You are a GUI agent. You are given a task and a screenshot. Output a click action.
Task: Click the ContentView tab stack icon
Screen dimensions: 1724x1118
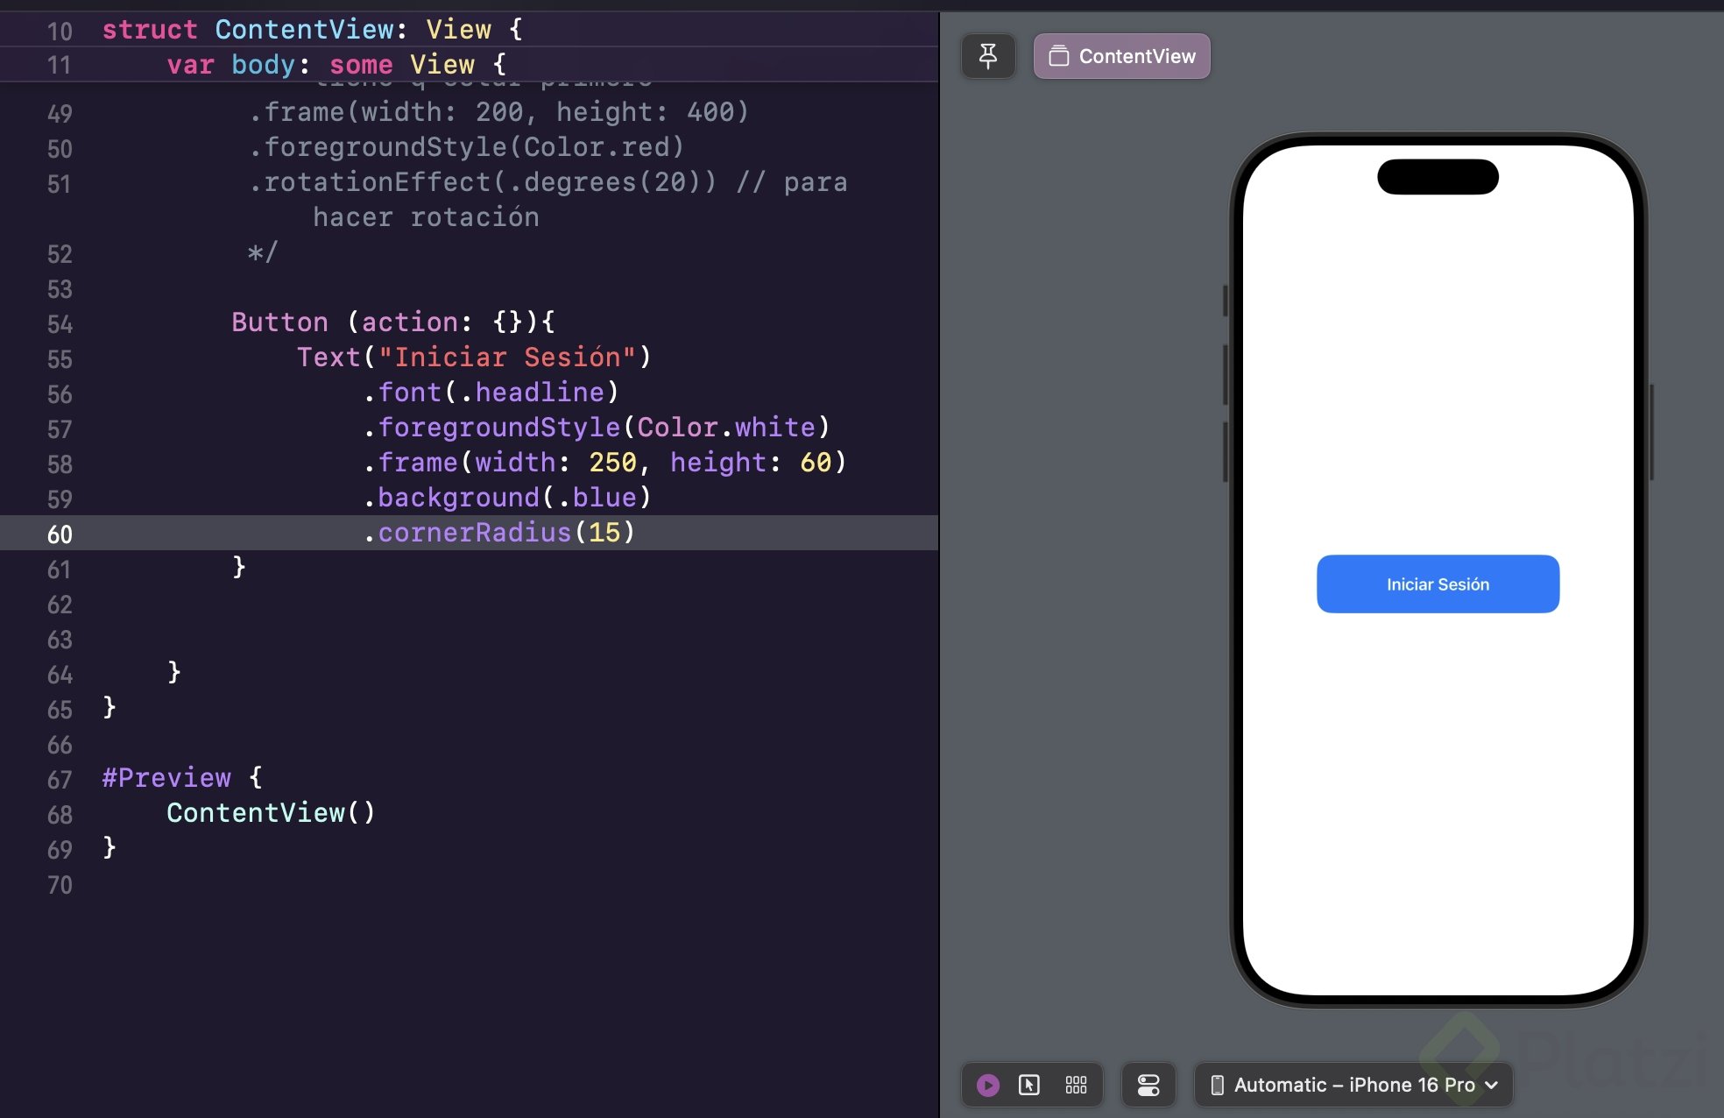point(1058,56)
